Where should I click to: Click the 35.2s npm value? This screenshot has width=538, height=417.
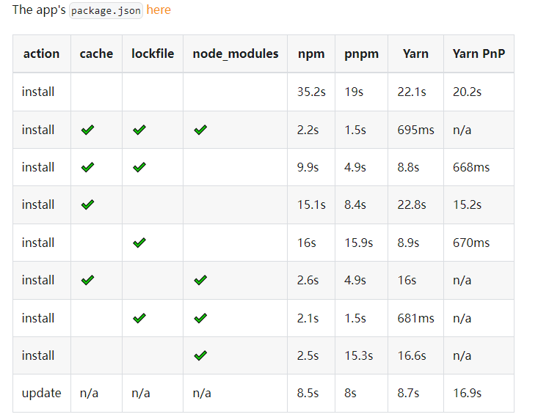pos(311,92)
